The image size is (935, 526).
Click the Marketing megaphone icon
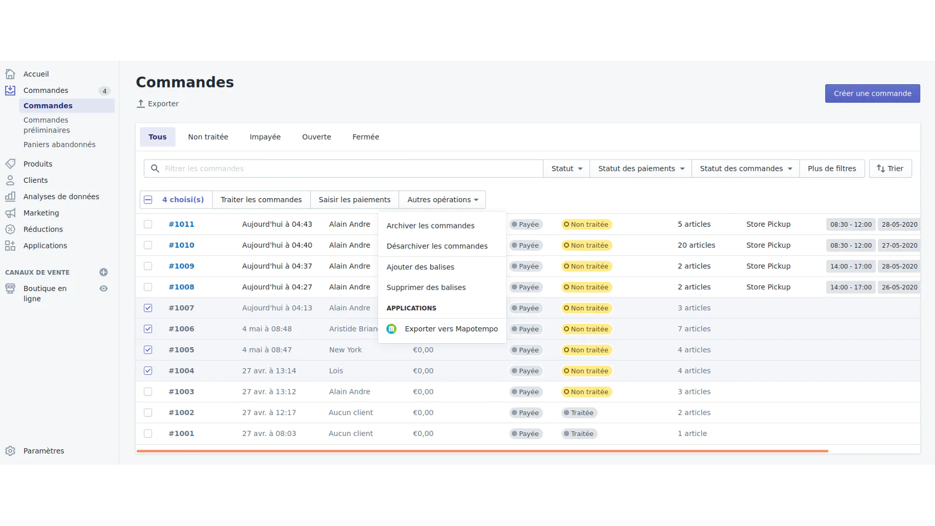tap(10, 213)
